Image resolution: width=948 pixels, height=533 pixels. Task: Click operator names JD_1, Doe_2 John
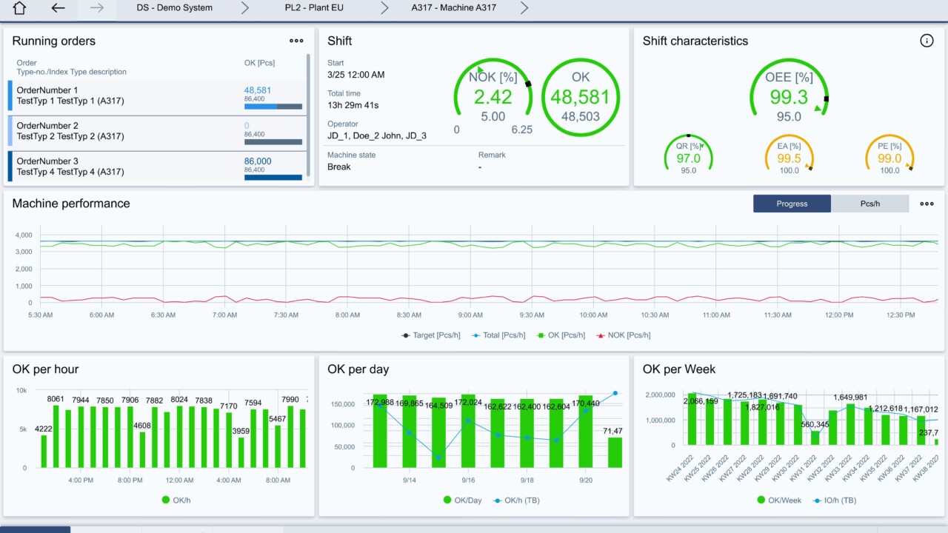[377, 136]
